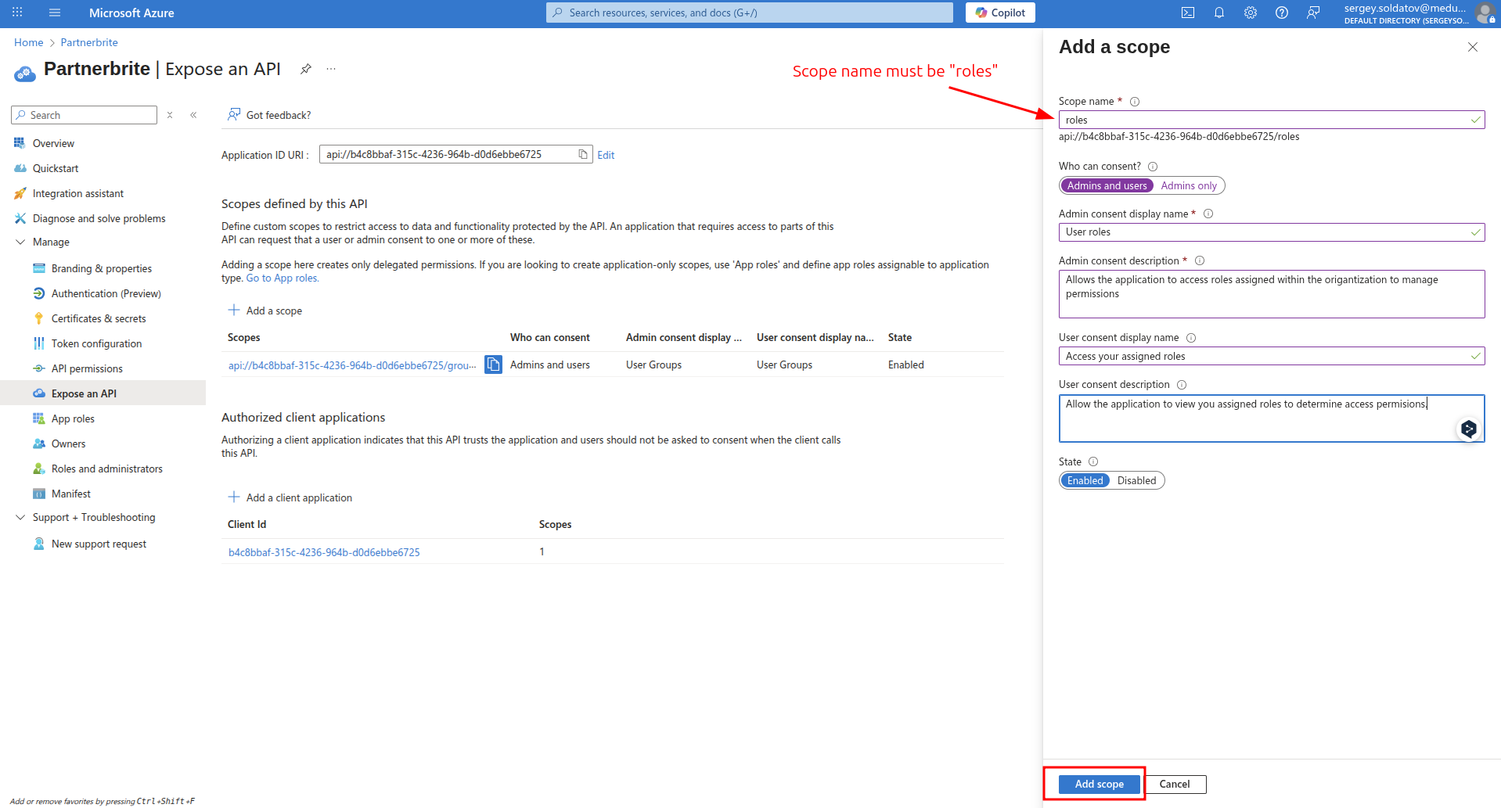The image size is (1501, 808).
Task: Cancel adding the scope
Action: (x=1175, y=784)
